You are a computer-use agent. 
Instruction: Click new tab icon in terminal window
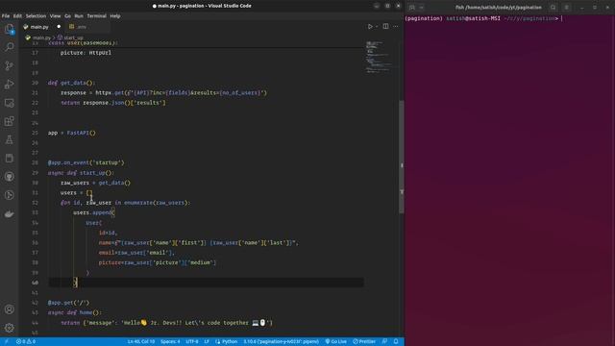(x=412, y=7)
